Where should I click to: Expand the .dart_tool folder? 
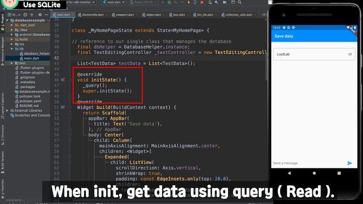pos(11,25)
